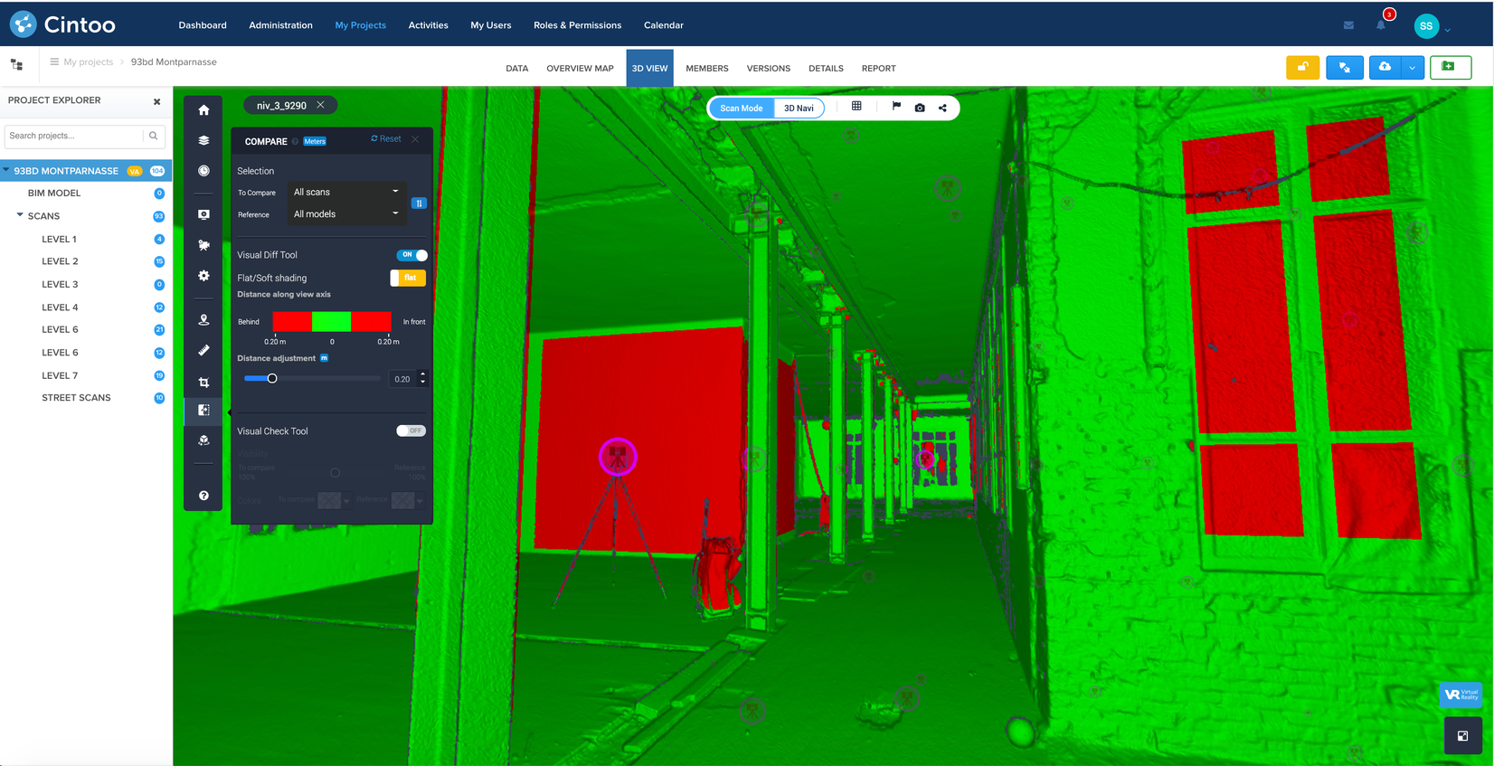Select the measurement ruler tool

click(x=203, y=350)
